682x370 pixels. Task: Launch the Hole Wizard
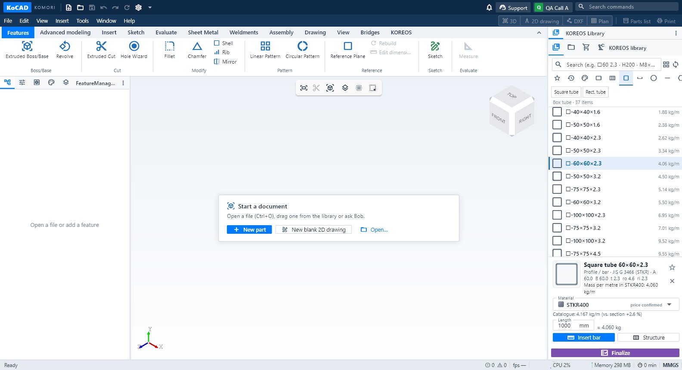[x=134, y=50]
